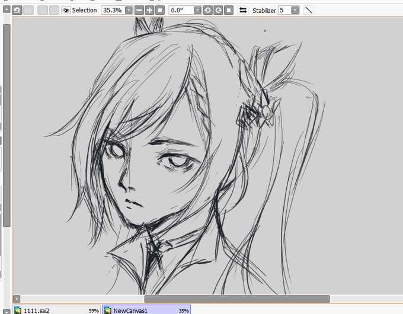403x314 pixels.
Task: Rotate the canvas clockwise
Action: (x=218, y=10)
